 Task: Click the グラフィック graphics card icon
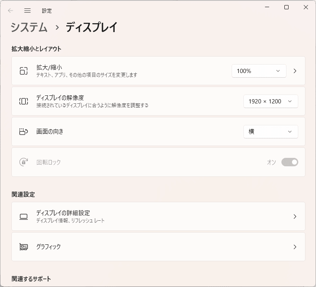pyautogui.click(x=24, y=247)
